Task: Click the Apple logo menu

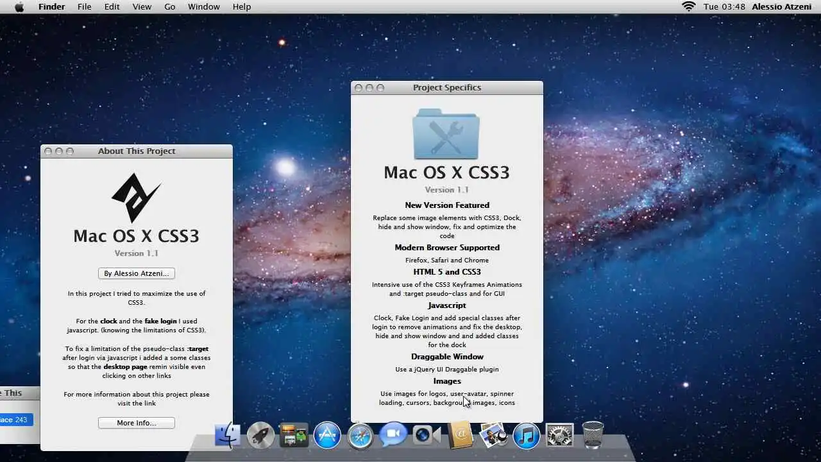Action: (19, 6)
